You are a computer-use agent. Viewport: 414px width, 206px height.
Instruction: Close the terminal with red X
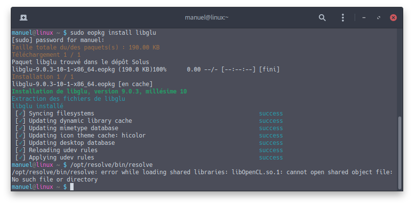[x=393, y=18]
